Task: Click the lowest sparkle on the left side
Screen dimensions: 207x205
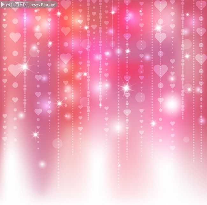Action: pos(35,135)
